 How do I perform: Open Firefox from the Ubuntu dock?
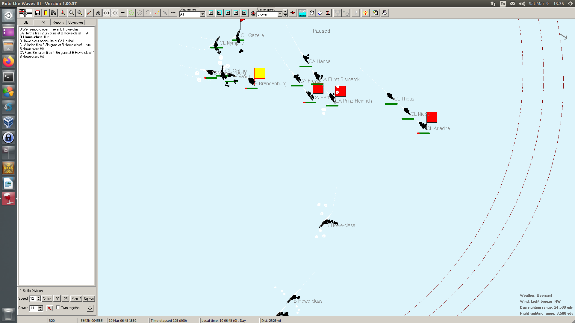pos(8,61)
